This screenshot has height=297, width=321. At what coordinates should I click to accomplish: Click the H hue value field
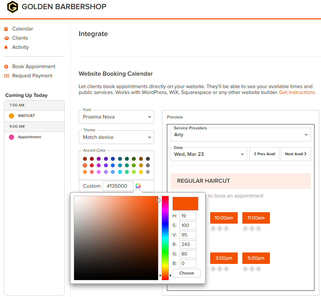pos(188,216)
